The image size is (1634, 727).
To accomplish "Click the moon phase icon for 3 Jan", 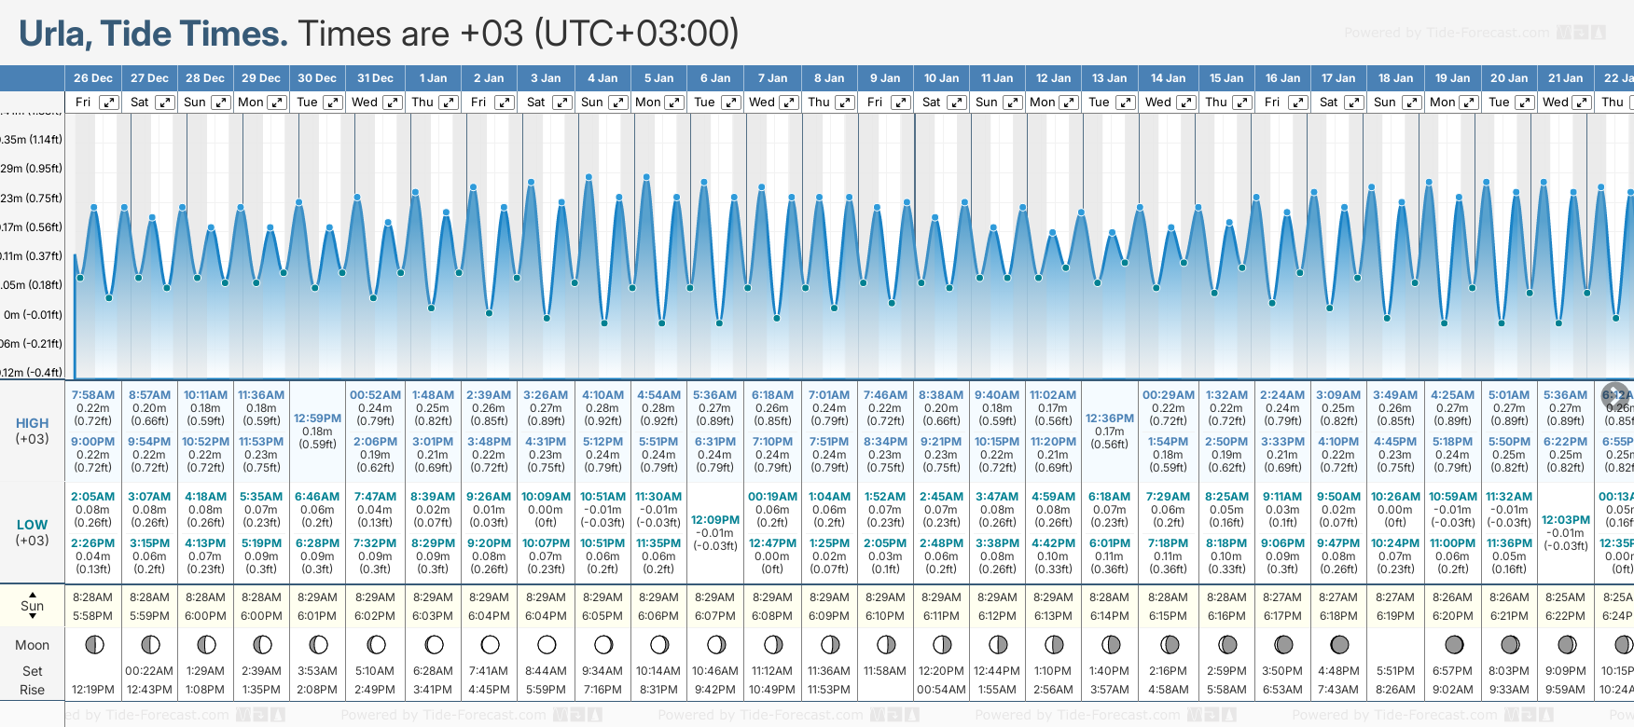I will [547, 645].
